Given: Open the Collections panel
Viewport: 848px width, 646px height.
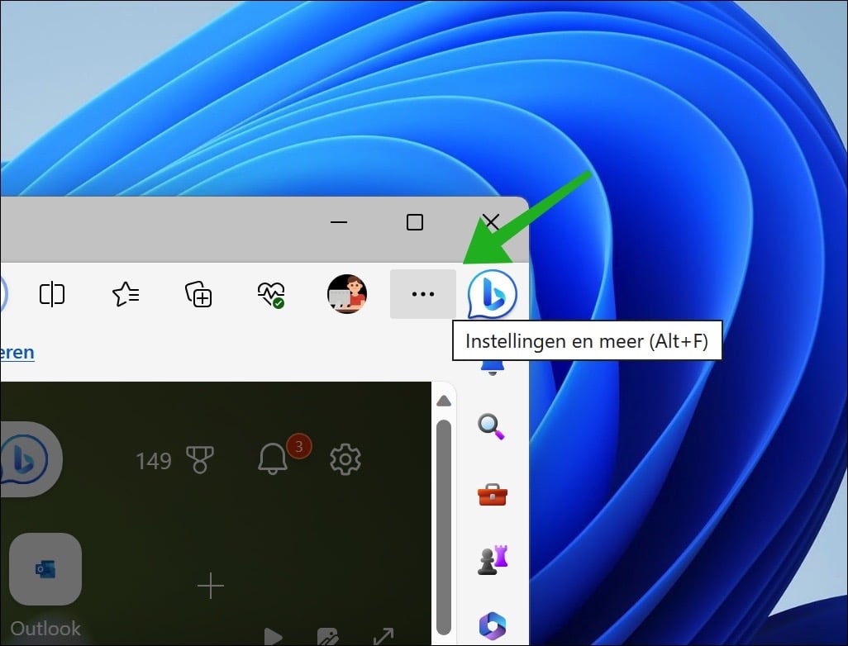Looking at the screenshot, I should tap(198, 294).
